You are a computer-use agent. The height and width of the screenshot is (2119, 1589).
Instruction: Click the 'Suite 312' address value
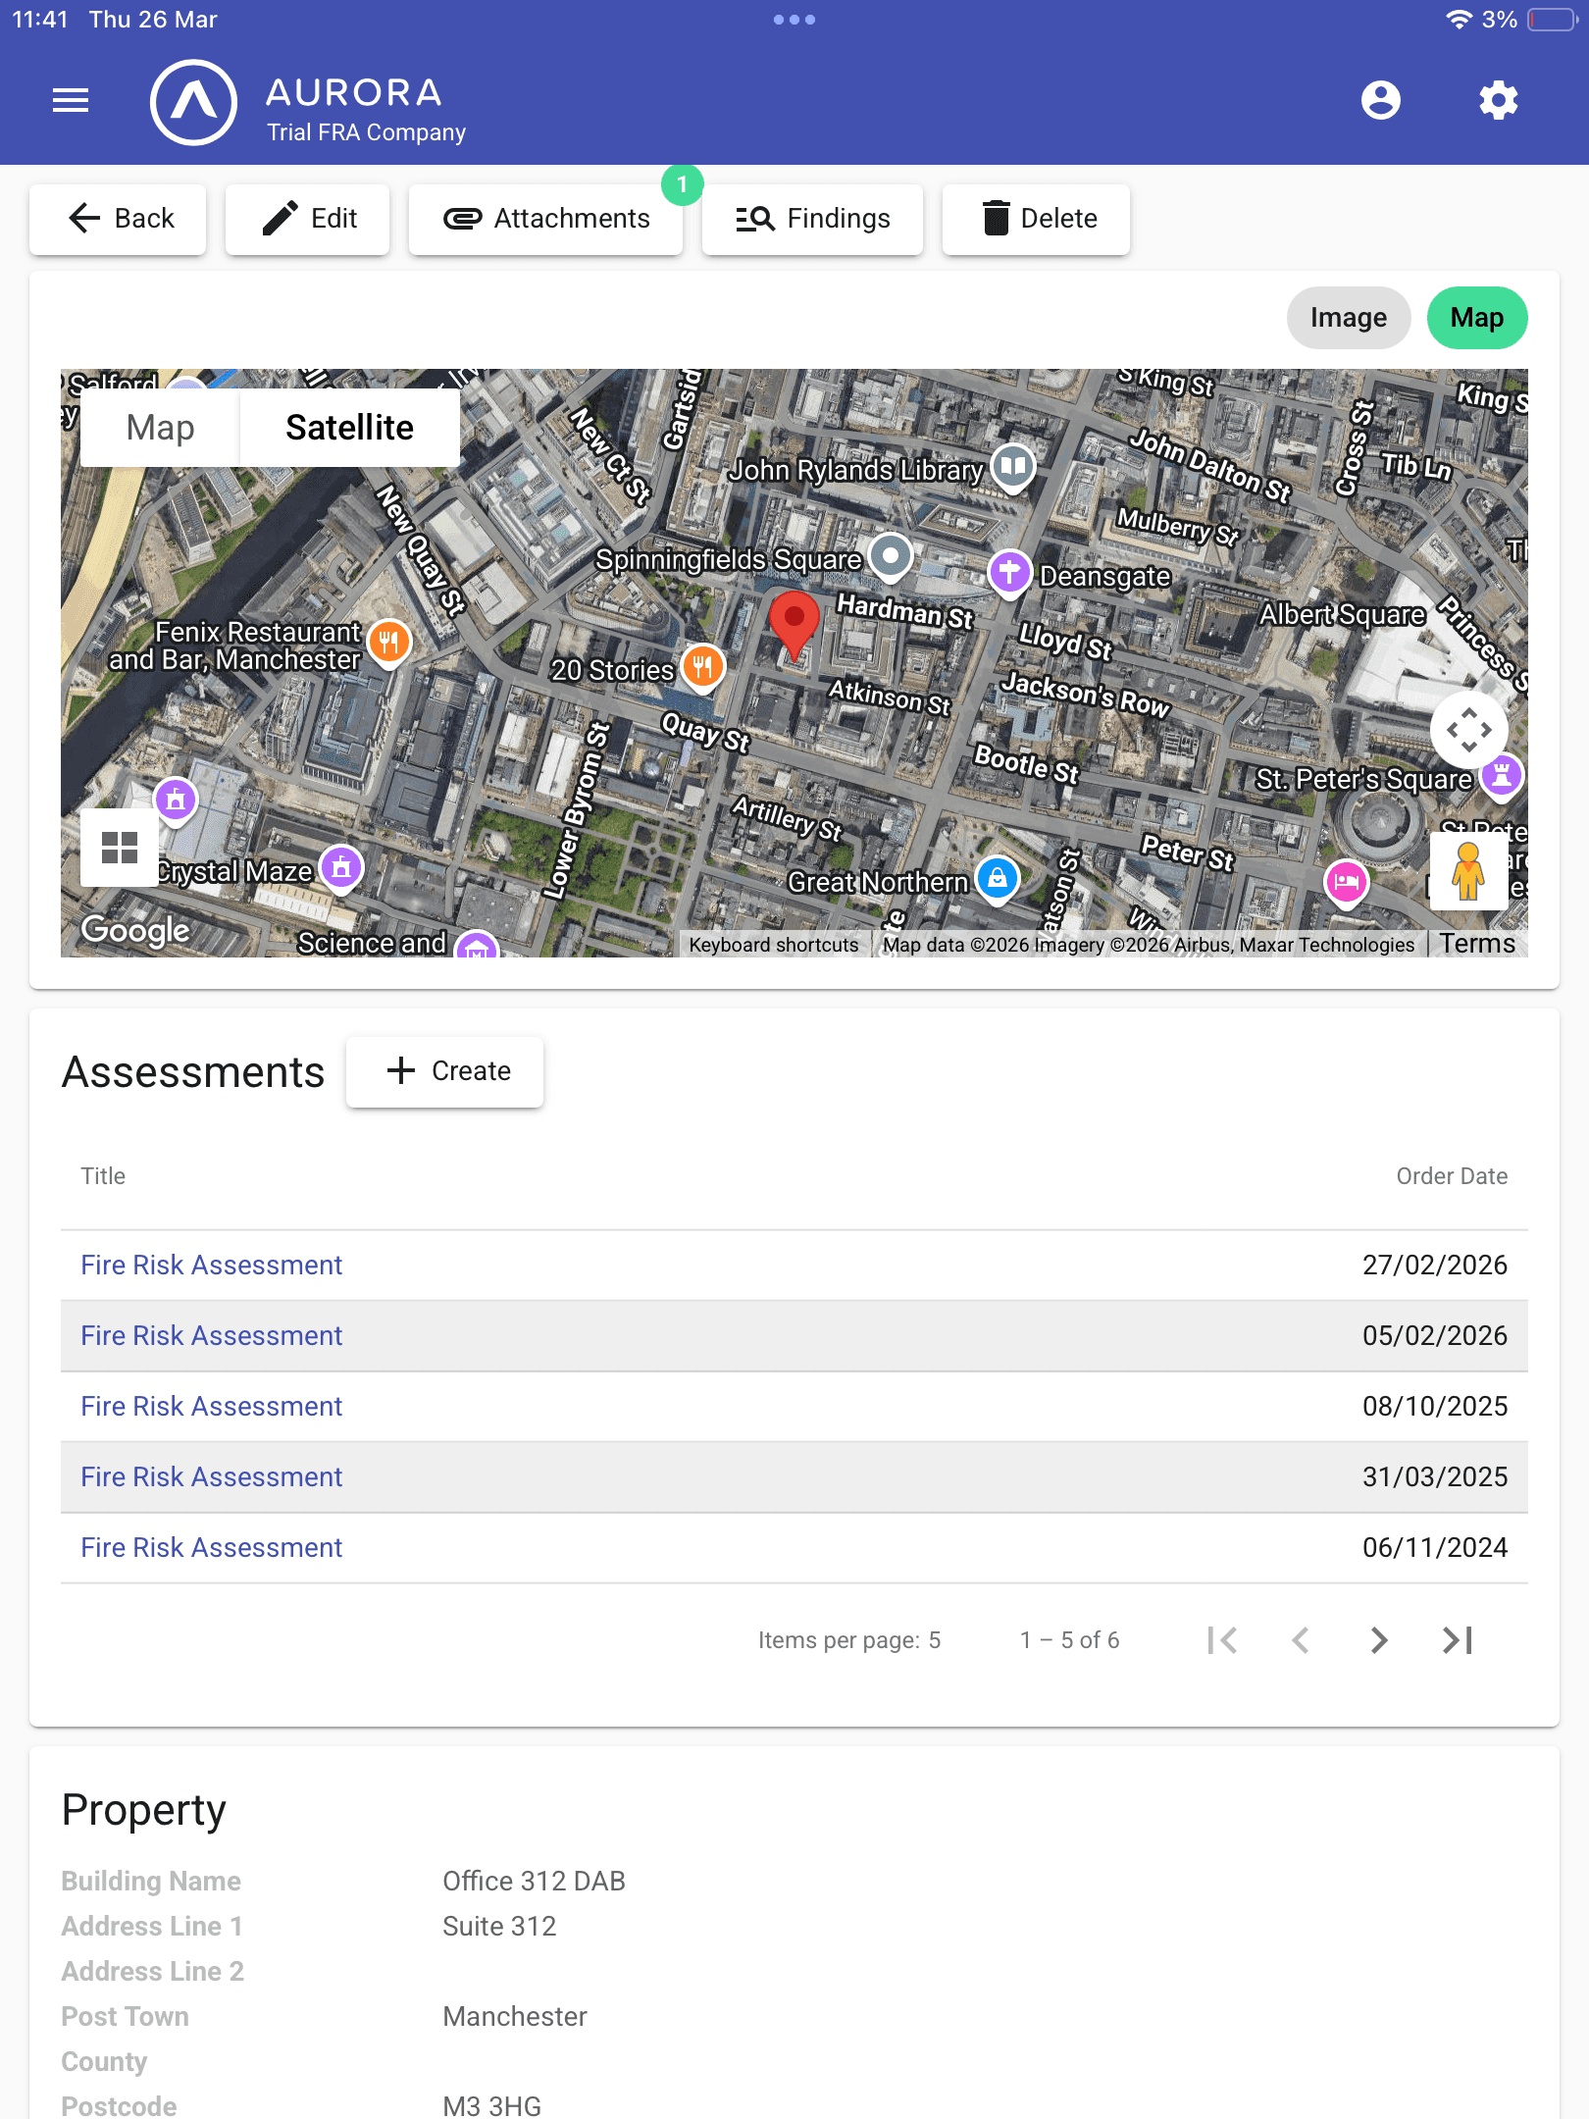pyautogui.click(x=499, y=1927)
